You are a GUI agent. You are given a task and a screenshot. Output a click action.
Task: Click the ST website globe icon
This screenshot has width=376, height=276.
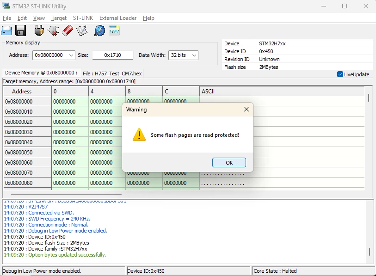tap(99, 31)
